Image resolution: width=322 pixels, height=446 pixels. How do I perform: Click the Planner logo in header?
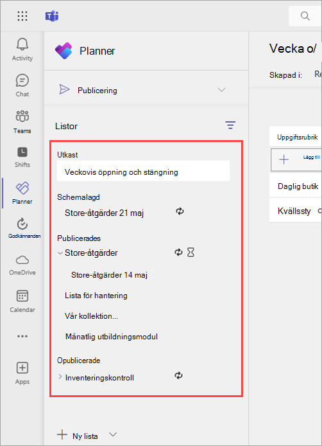(x=64, y=51)
